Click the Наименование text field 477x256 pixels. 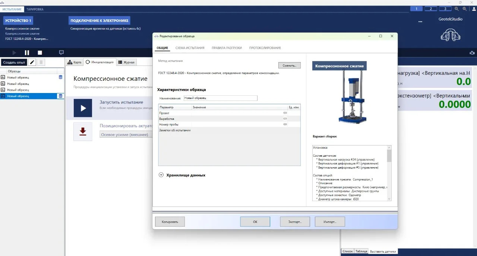(x=220, y=98)
